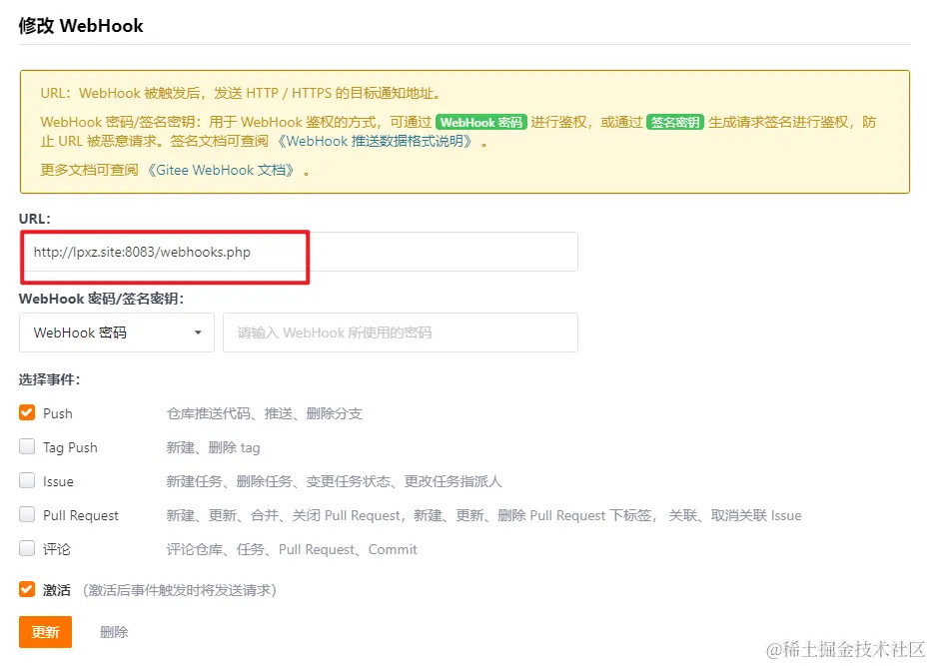Click the Issue description 新建任务、删除任务

[334, 481]
